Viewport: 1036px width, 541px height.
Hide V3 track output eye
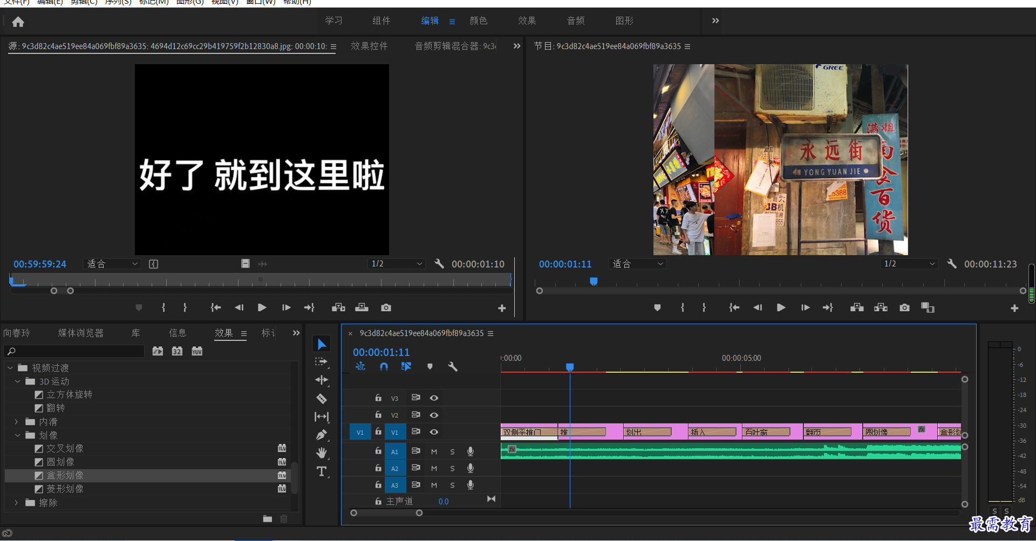[x=434, y=398]
